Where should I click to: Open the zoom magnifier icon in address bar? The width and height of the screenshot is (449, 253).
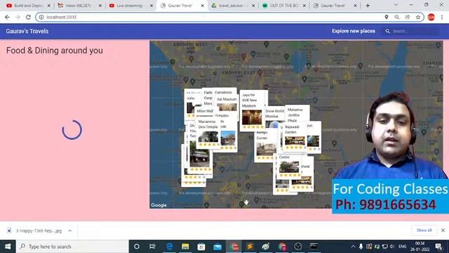pyautogui.click(x=397, y=17)
